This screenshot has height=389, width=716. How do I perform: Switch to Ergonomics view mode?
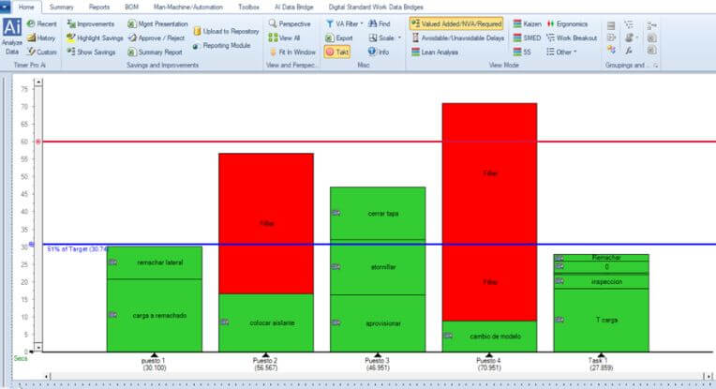click(567, 23)
